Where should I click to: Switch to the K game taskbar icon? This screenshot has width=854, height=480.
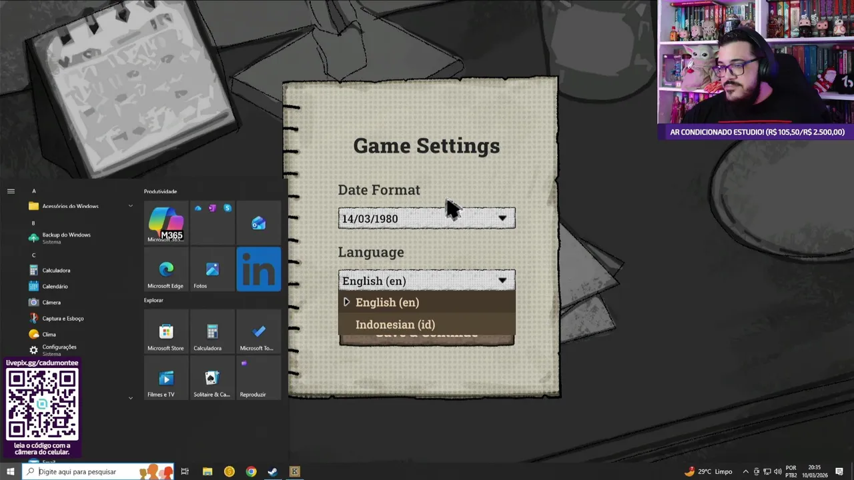coord(294,471)
